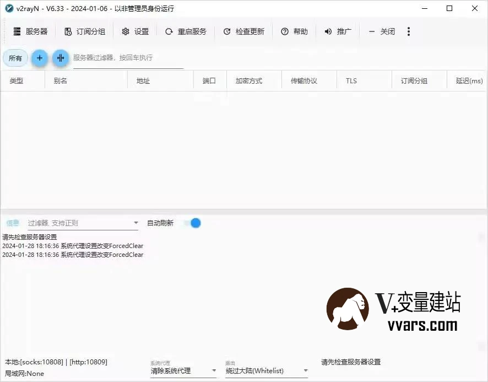Click the 局域网:None status text

click(x=24, y=373)
